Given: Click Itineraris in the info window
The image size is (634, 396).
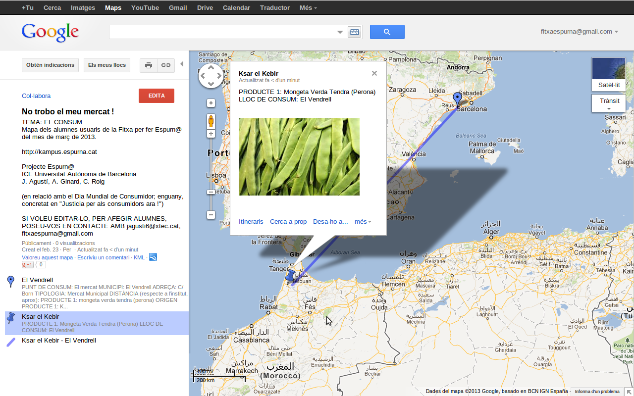Looking at the screenshot, I should pos(251,221).
